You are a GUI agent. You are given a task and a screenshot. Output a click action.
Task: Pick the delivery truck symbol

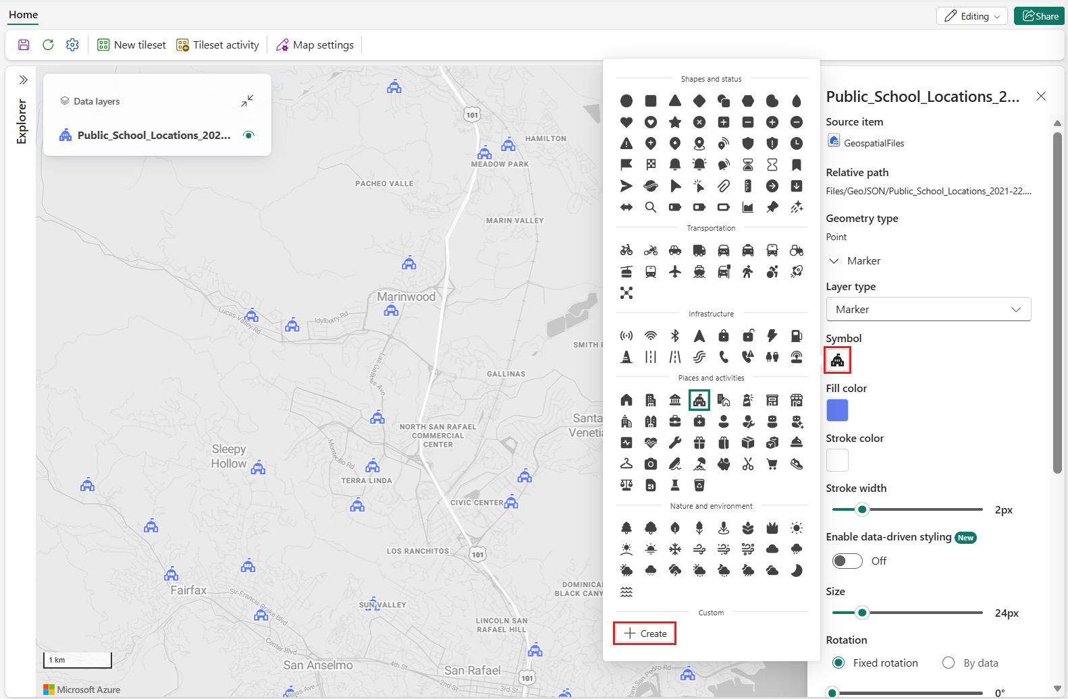[699, 250]
